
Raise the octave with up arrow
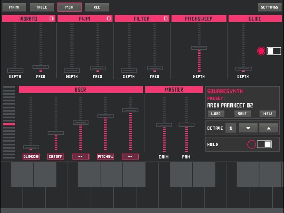269,128
